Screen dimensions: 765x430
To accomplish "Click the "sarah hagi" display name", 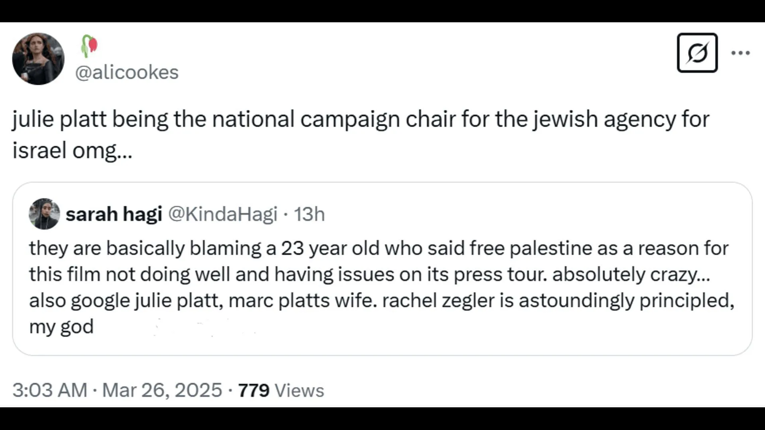I will [114, 214].
